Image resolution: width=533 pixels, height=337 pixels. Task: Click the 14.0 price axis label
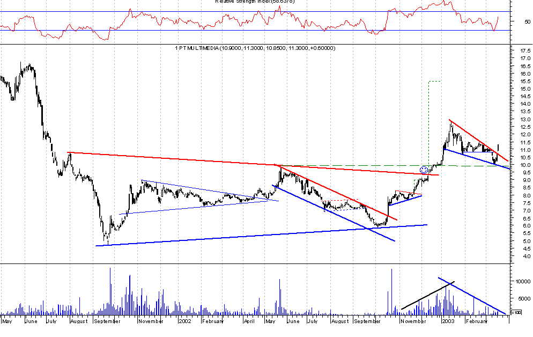[x=525, y=104]
